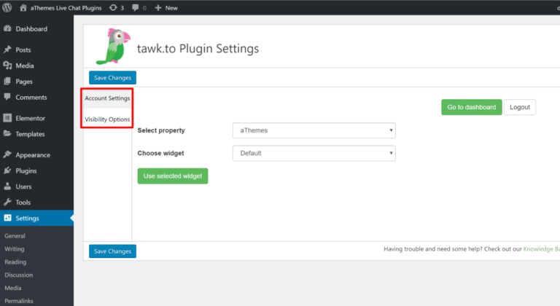The height and width of the screenshot is (306, 560).
Task: Click Use selected widget button
Action: tap(173, 176)
